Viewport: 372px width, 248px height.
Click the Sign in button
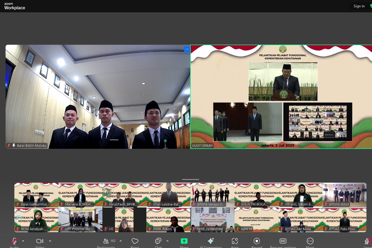359,6
